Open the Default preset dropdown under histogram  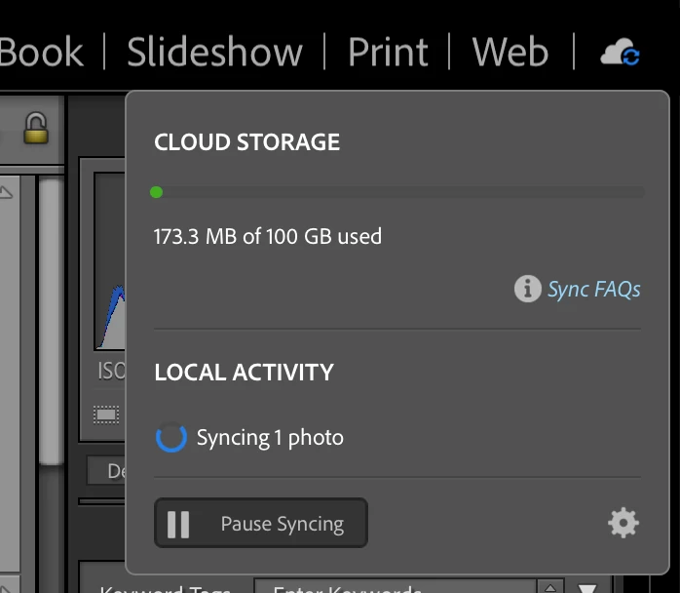point(105,471)
